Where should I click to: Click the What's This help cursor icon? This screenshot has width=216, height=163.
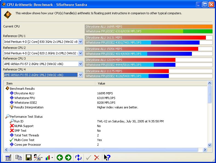[107, 158]
